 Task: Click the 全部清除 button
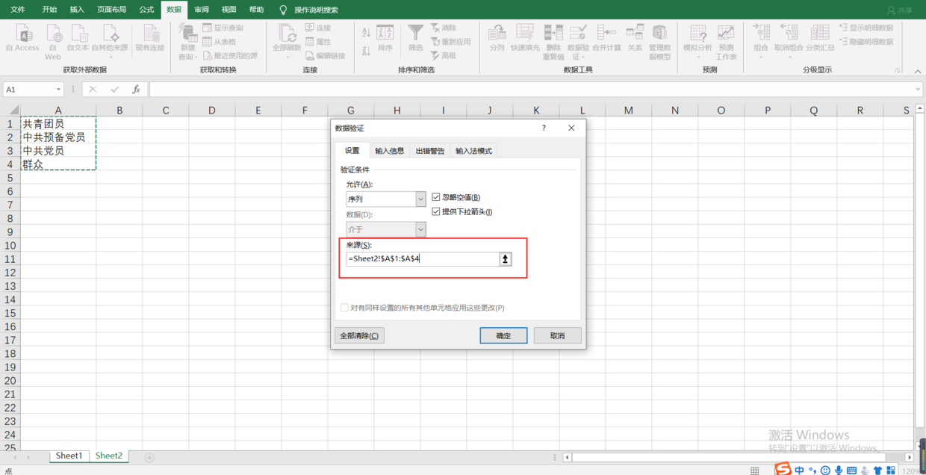tap(359, 335)
